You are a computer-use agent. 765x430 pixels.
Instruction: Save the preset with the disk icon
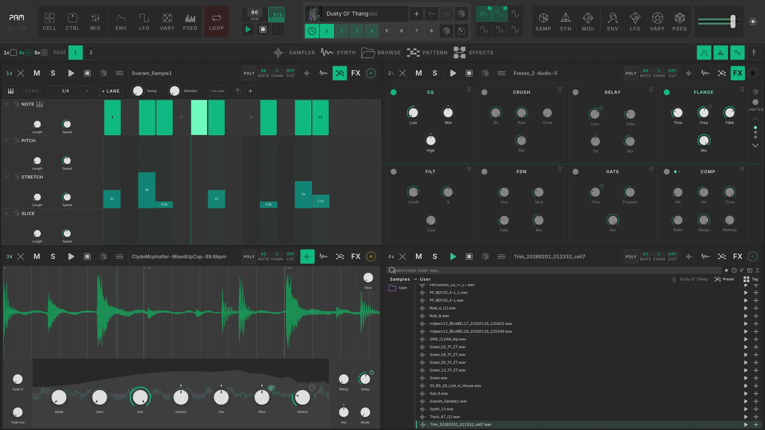(x=461, y=31)
